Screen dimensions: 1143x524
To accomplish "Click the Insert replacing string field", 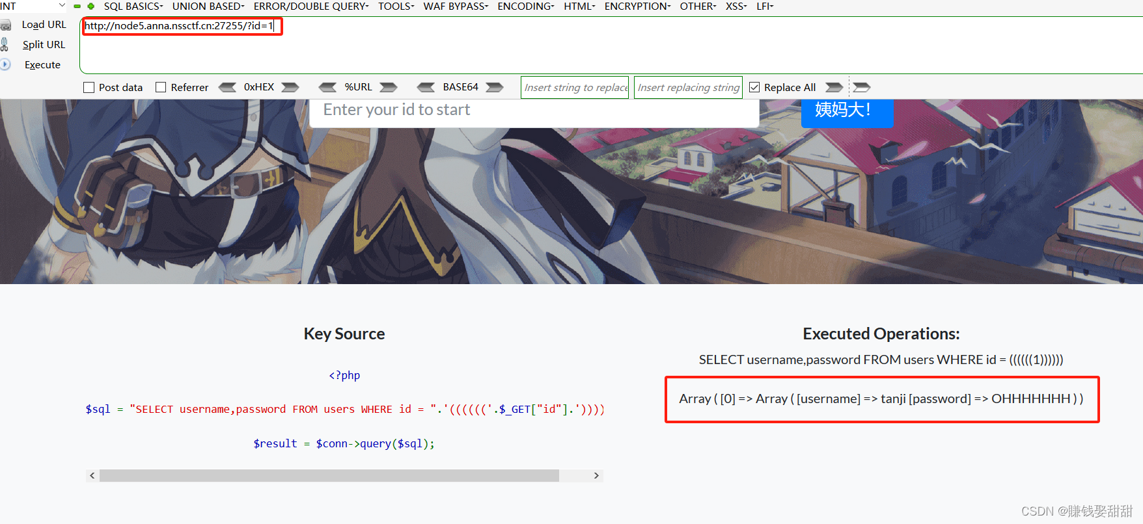I will [x=688, y=87].
